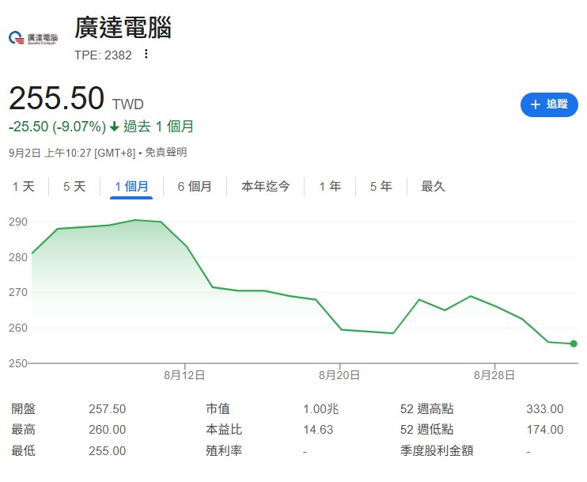Image resolution: width=587 pixels, height=482 pixels.
Task: Open the three-dot options menu beside TPE: 2382
Action: click(146, 54)
